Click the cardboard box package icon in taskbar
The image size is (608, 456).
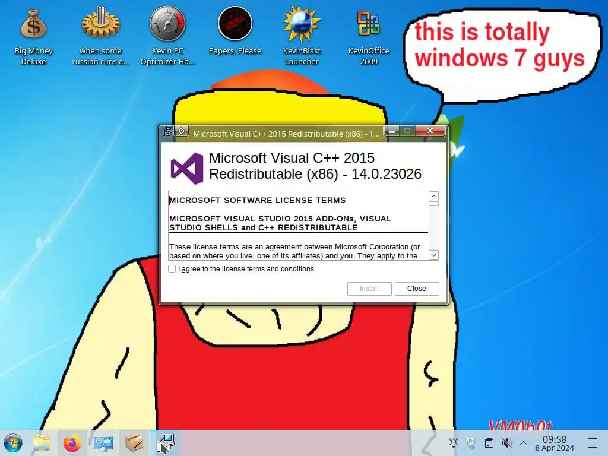click(x=134, y=443)
